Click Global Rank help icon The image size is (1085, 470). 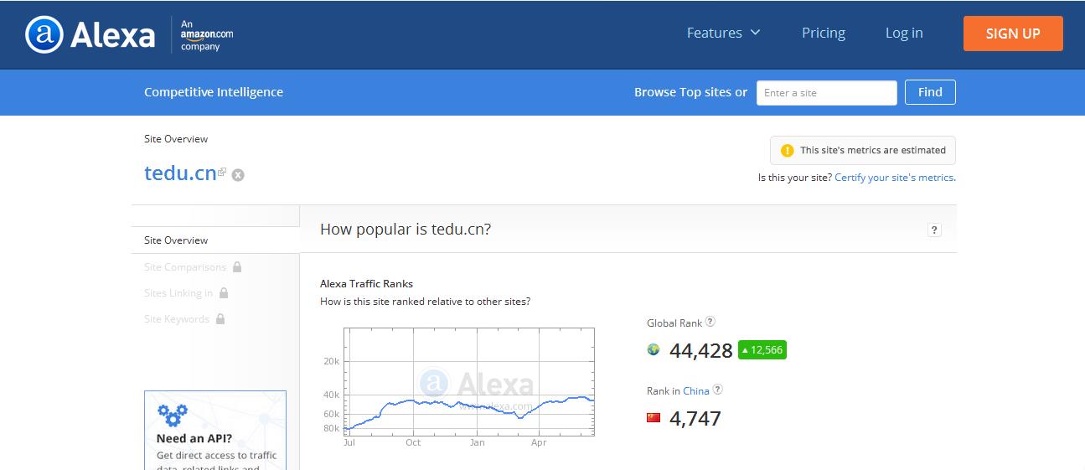tap(710, 322)
